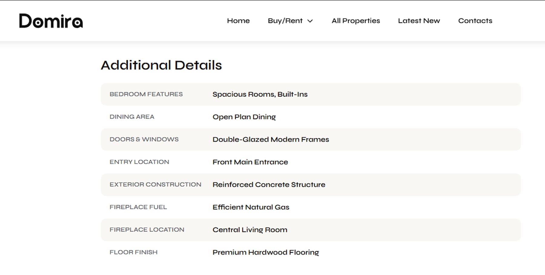
Task: Open the Latest New page
Action: [419, 21]
